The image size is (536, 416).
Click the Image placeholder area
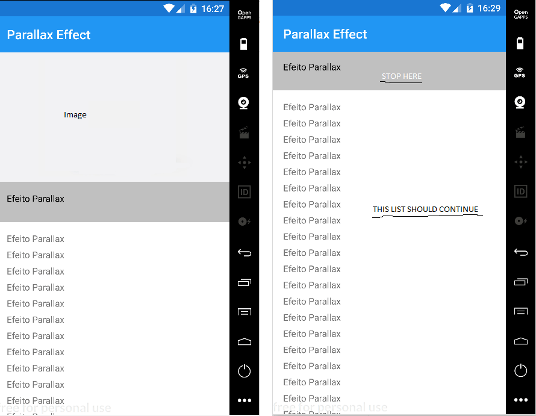pos(75,114)
